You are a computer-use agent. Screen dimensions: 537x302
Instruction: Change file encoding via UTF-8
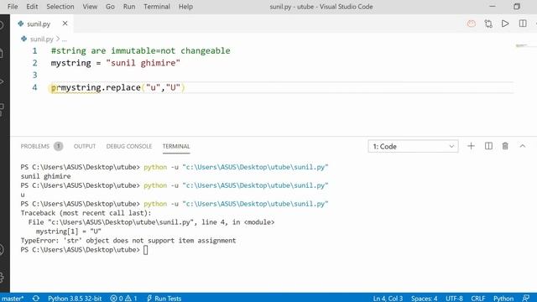point(454,299)
